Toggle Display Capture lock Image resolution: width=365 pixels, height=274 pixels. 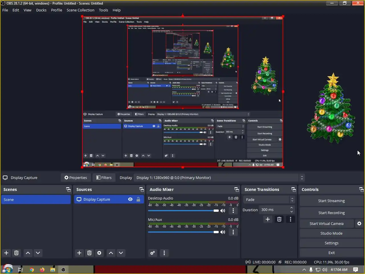[138, 200]
